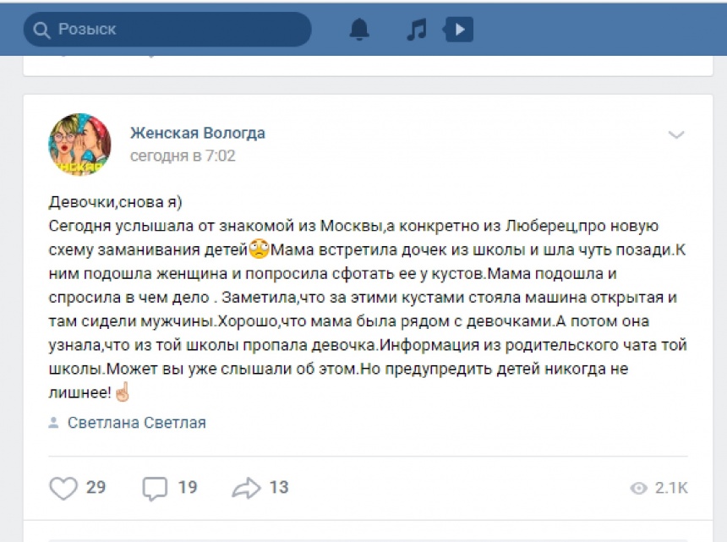Share the post with arrow icon
Screen dimensions: 727x542
coord(246,488)
